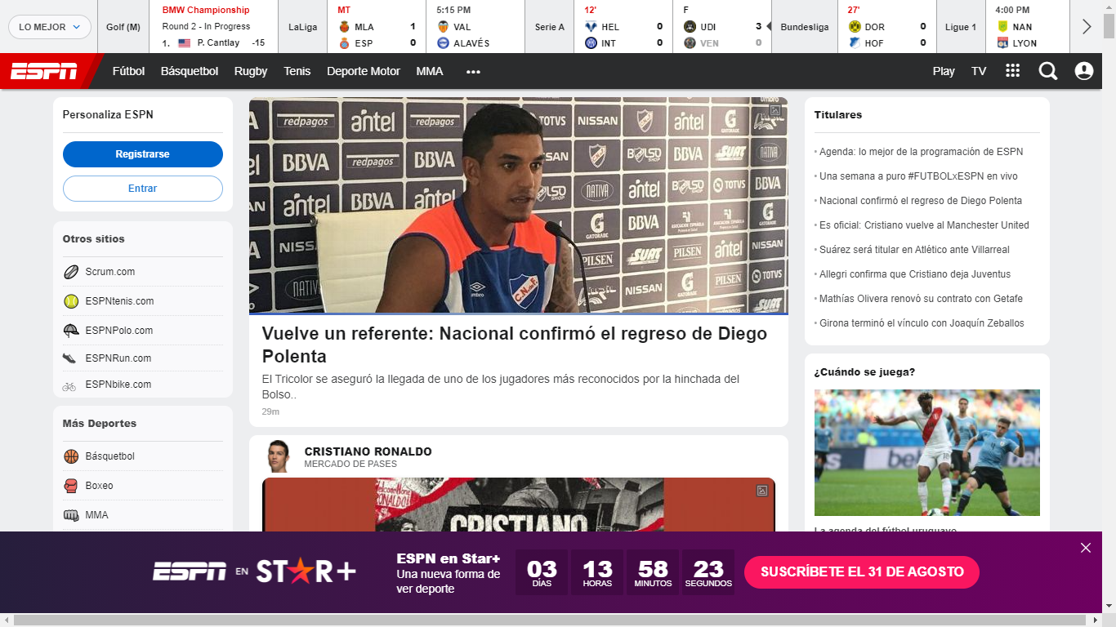Click the Registrarse button

(143, 154)
